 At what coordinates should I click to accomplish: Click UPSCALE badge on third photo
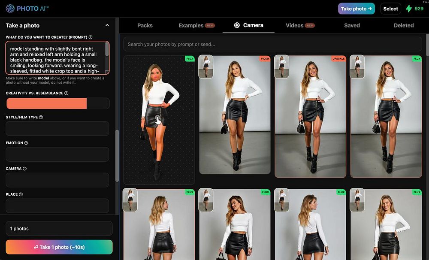(x=338, y=59)
